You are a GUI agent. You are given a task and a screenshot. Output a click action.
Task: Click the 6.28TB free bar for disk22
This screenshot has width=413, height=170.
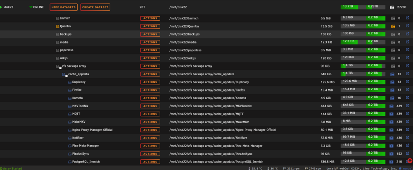(x=375, y=7)
